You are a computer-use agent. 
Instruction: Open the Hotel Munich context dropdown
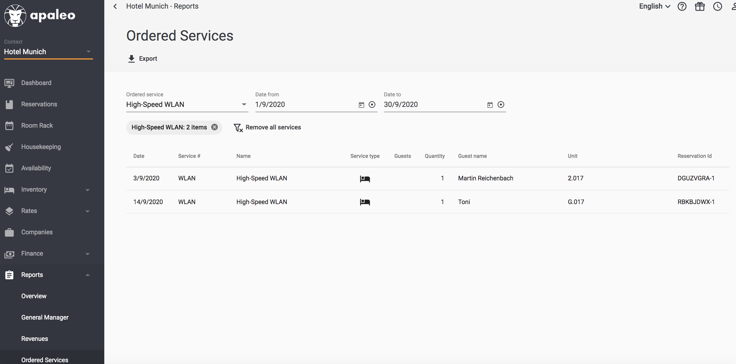click(48, 52)
